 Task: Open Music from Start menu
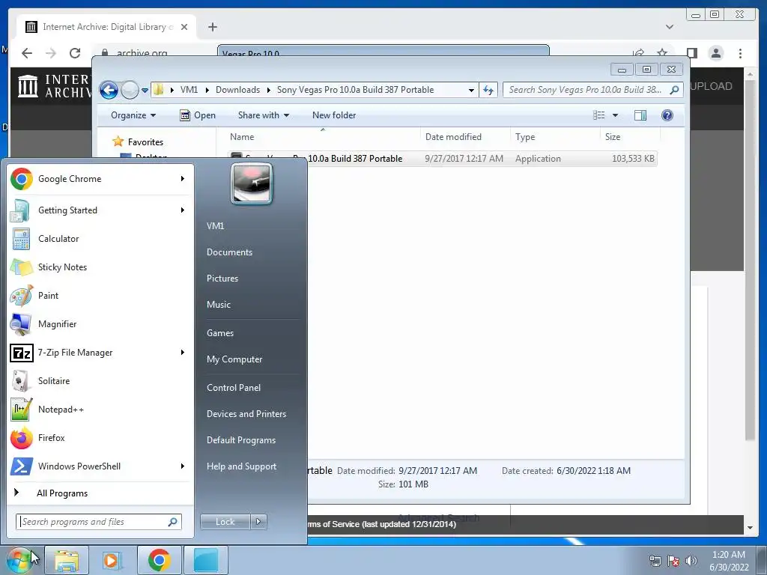point(219,305)
